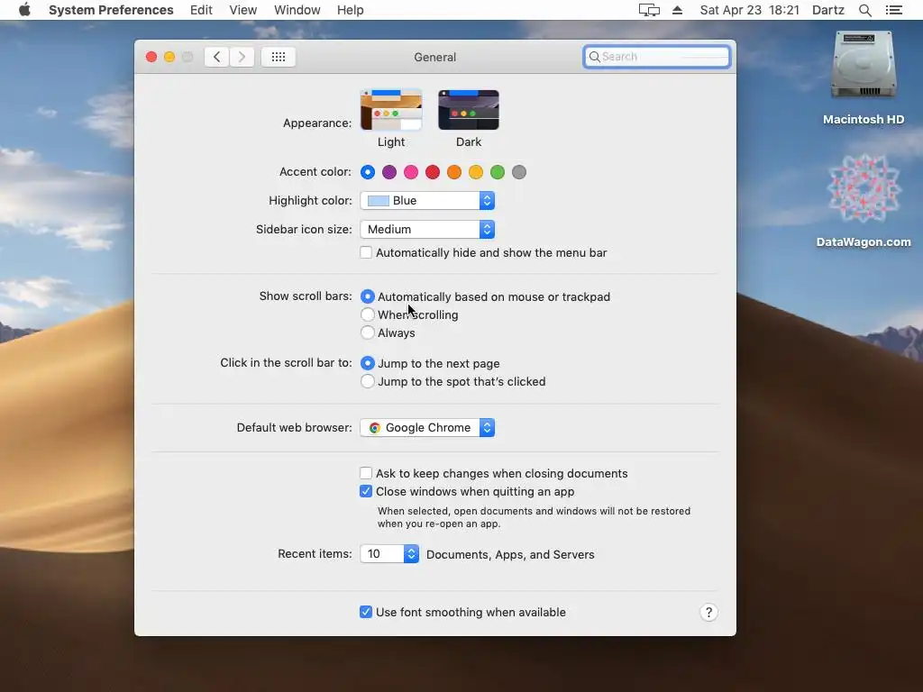The image size is (923, 692).
Task: Open the Recent items count dropdown
Action: click(x=389, y=554)
